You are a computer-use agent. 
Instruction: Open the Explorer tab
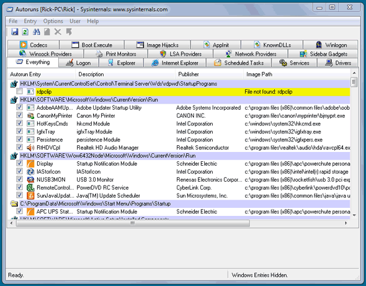point(121,63)
